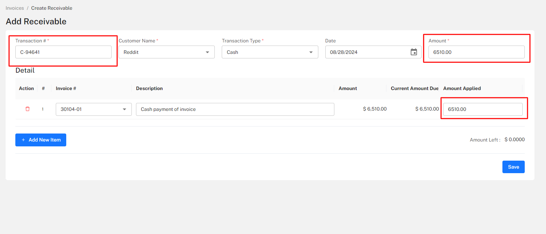Image resolution: width=546 pixels, height=234 pixels.
Task: Click the Amount Left value of $0.0000
Action: pyautogui.click(x=514, y=139)
